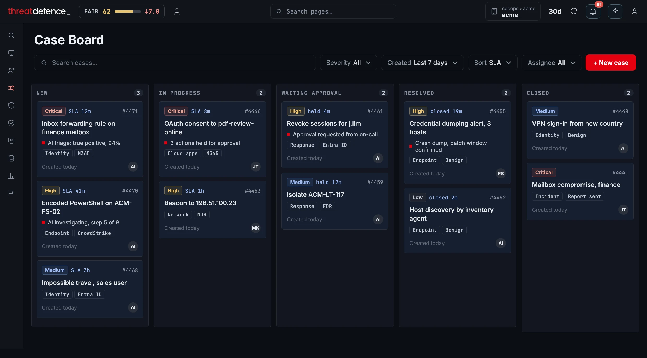Expand the Created Last 7 days dropdown
Image resolution: width=647 pixels, height=358 pixels.
(x=422, y=63)
